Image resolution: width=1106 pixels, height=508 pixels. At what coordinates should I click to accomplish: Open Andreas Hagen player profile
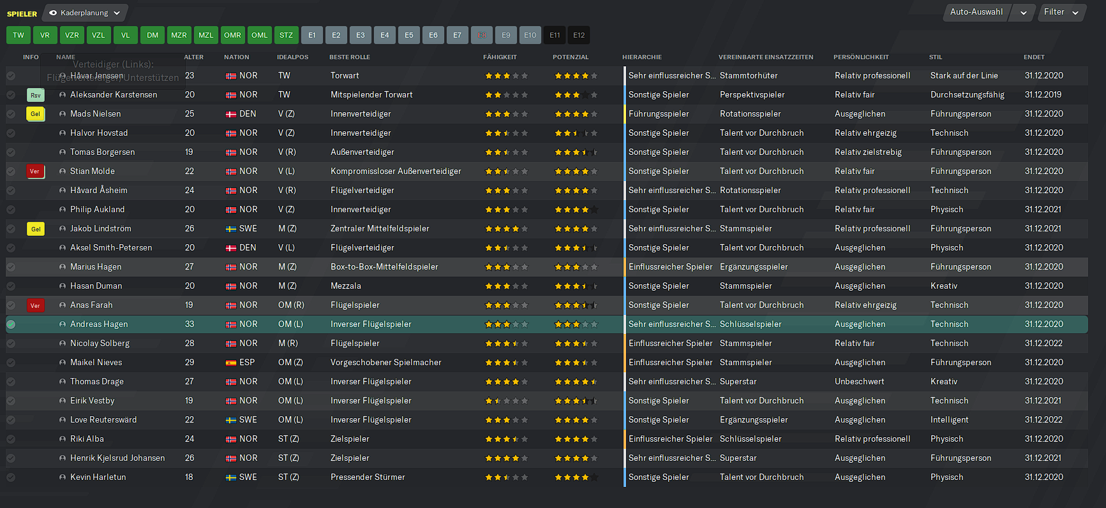click(x=99, y=324)
